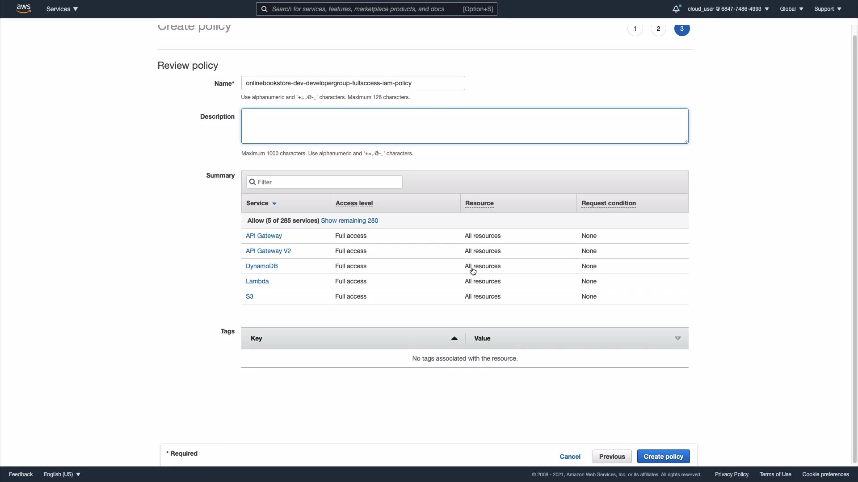Click the AWS logo home icon
The image size is (858, 482).
coord(24,8)
